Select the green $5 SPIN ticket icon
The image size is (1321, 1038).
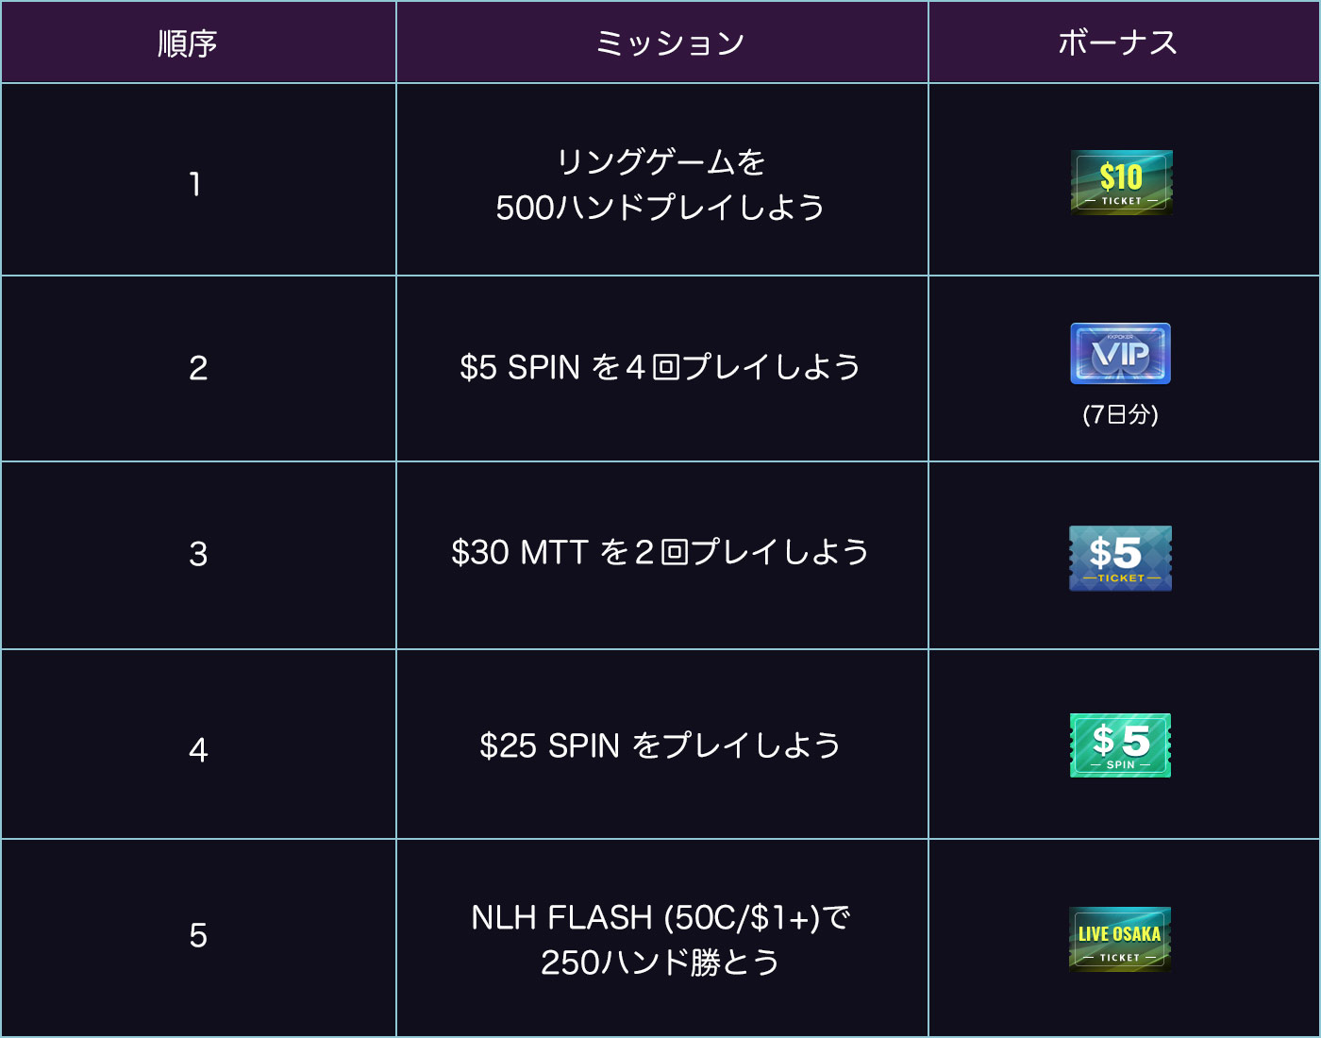(x=1121, y=745)
